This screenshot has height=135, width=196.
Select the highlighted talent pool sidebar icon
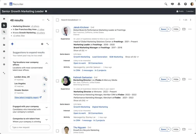[4, 25]
